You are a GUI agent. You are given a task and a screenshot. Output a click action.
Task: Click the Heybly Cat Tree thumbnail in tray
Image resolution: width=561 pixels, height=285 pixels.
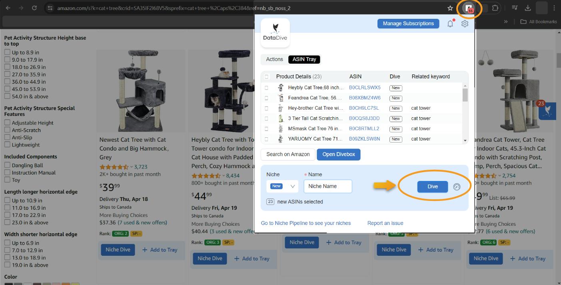pyautogui.click(x=281, y=88)
